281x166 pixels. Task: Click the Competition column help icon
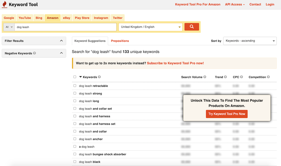coord(268,77)
